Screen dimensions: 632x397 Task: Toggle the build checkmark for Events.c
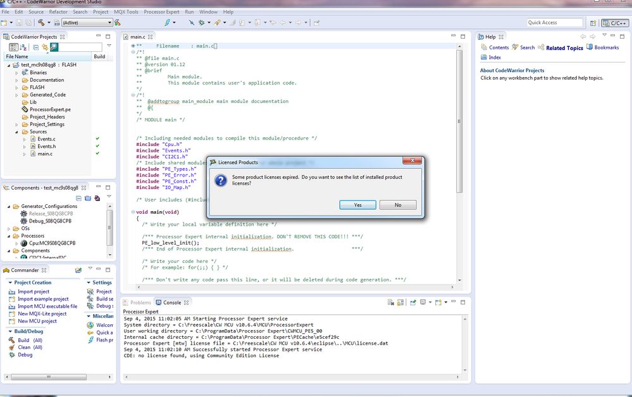[97, 139]
